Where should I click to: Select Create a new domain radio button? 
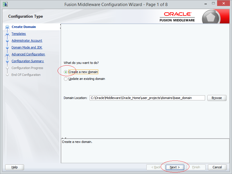click(x=66, y=72)
